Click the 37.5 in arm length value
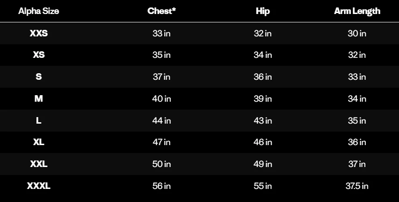 coord(357,186)
